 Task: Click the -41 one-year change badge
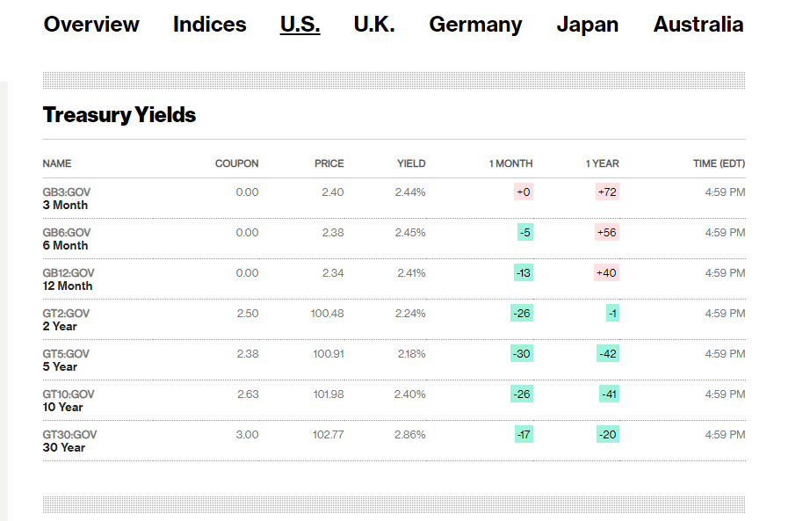click(609, 394)
